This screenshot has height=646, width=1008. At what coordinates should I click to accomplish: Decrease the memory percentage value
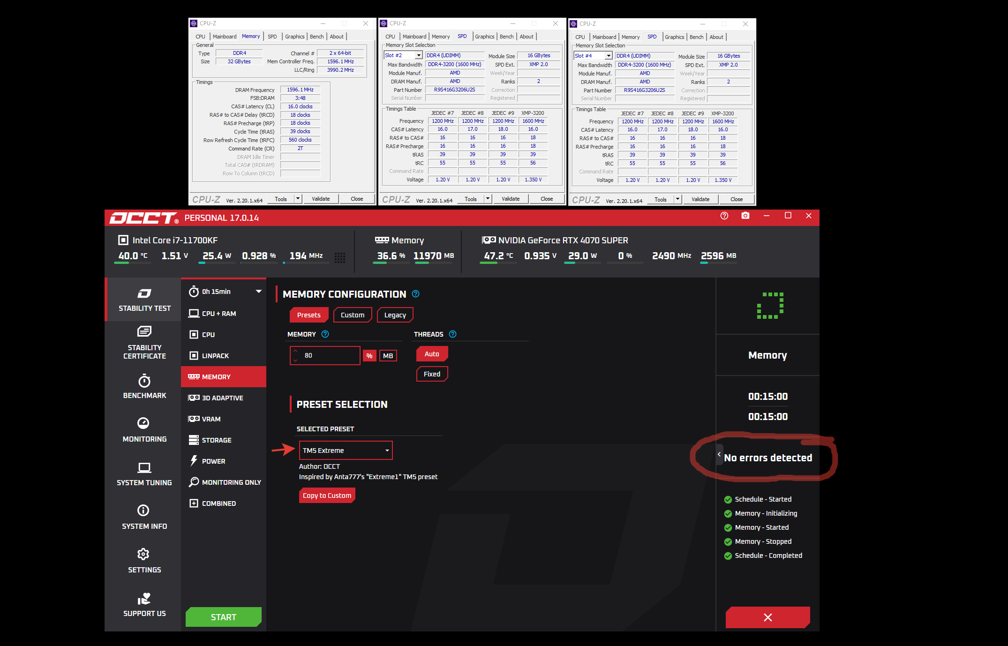click(x=295, y=360)
